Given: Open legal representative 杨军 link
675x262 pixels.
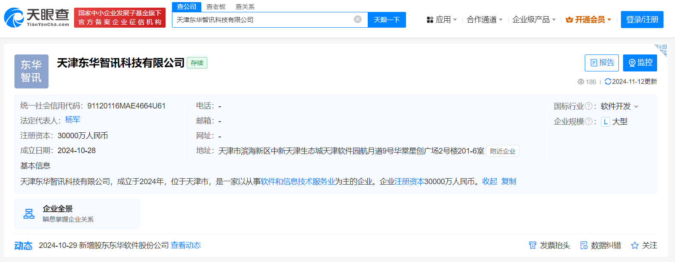Looking at the screenshot, I should pos(72,120).
